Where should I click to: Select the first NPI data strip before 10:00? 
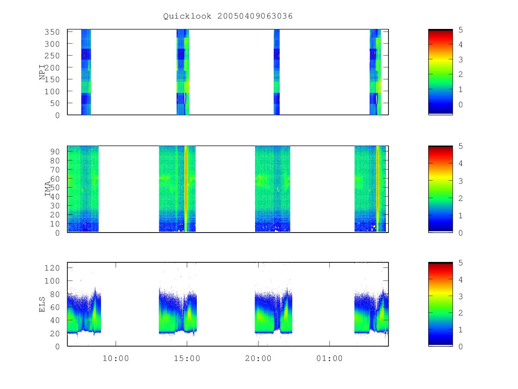pyautogui.click(x=86, y=72)
